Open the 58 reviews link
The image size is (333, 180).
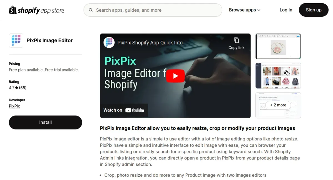click(x=23, y=88)
